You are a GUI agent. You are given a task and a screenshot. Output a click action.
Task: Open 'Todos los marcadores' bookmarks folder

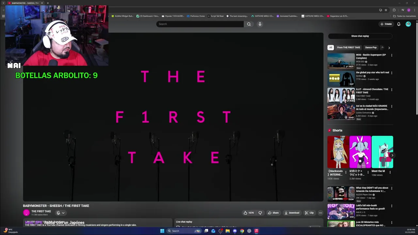[x=404, y=16]
